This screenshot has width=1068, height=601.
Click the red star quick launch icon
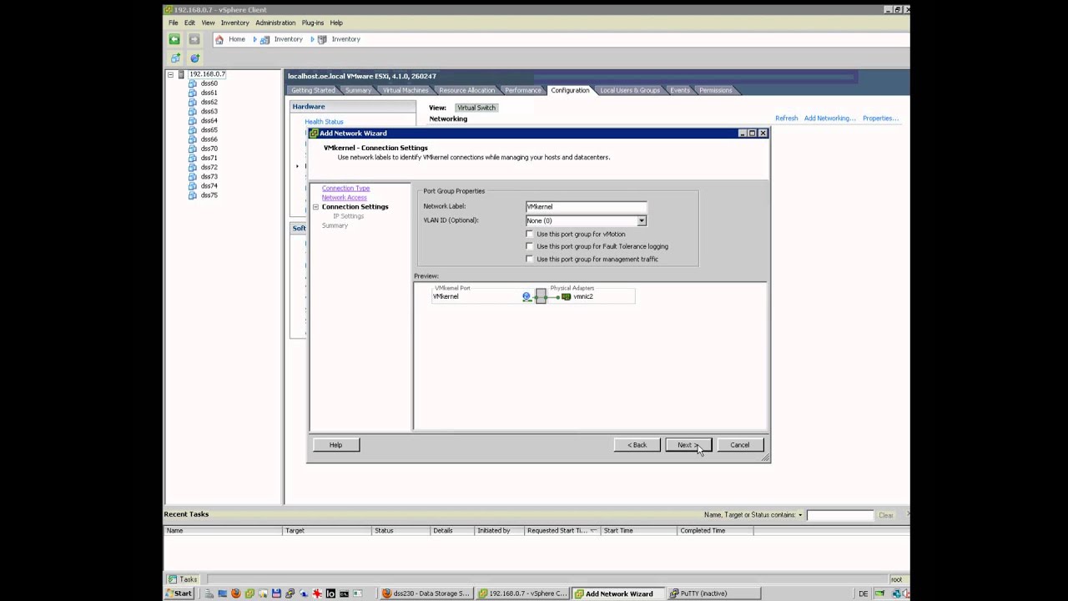coord(317,593)
